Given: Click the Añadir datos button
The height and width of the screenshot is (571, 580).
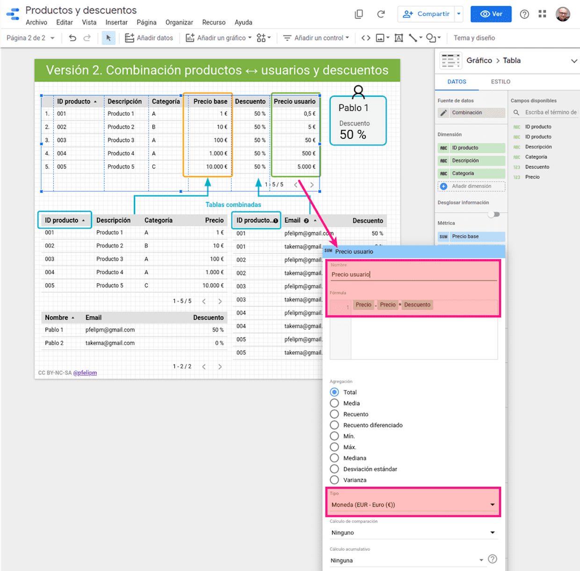Looking at the screenshot, I should tap(149, 38).
